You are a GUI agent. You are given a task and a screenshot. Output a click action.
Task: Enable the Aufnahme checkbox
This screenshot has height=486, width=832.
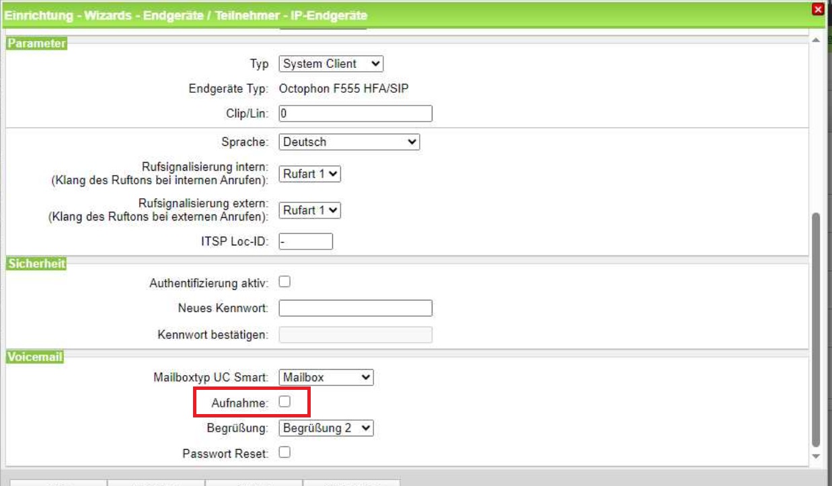tap(285, 401)
